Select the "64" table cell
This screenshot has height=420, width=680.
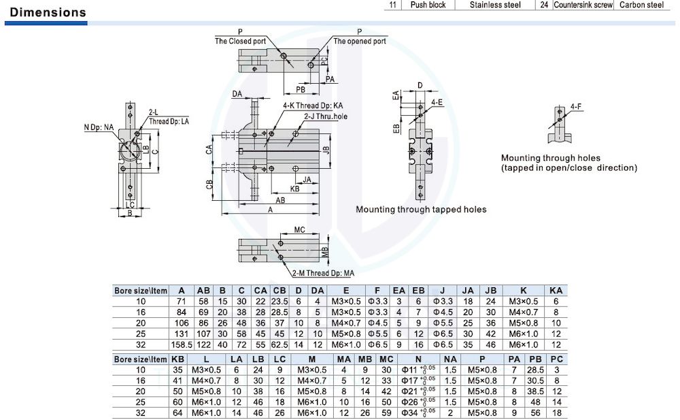pyautogui.click(x=177, y=413)
